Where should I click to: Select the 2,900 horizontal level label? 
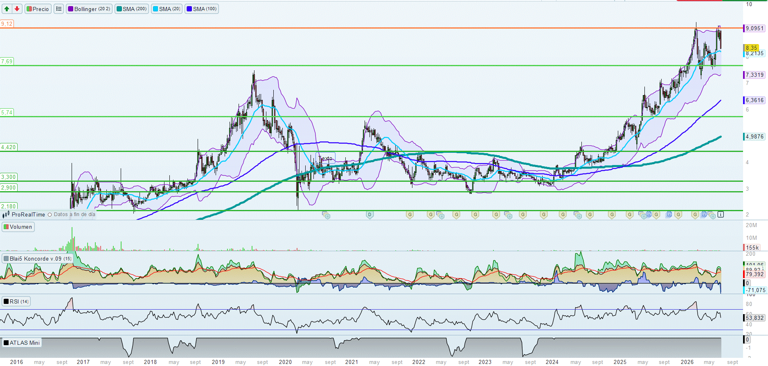[9, 187]
